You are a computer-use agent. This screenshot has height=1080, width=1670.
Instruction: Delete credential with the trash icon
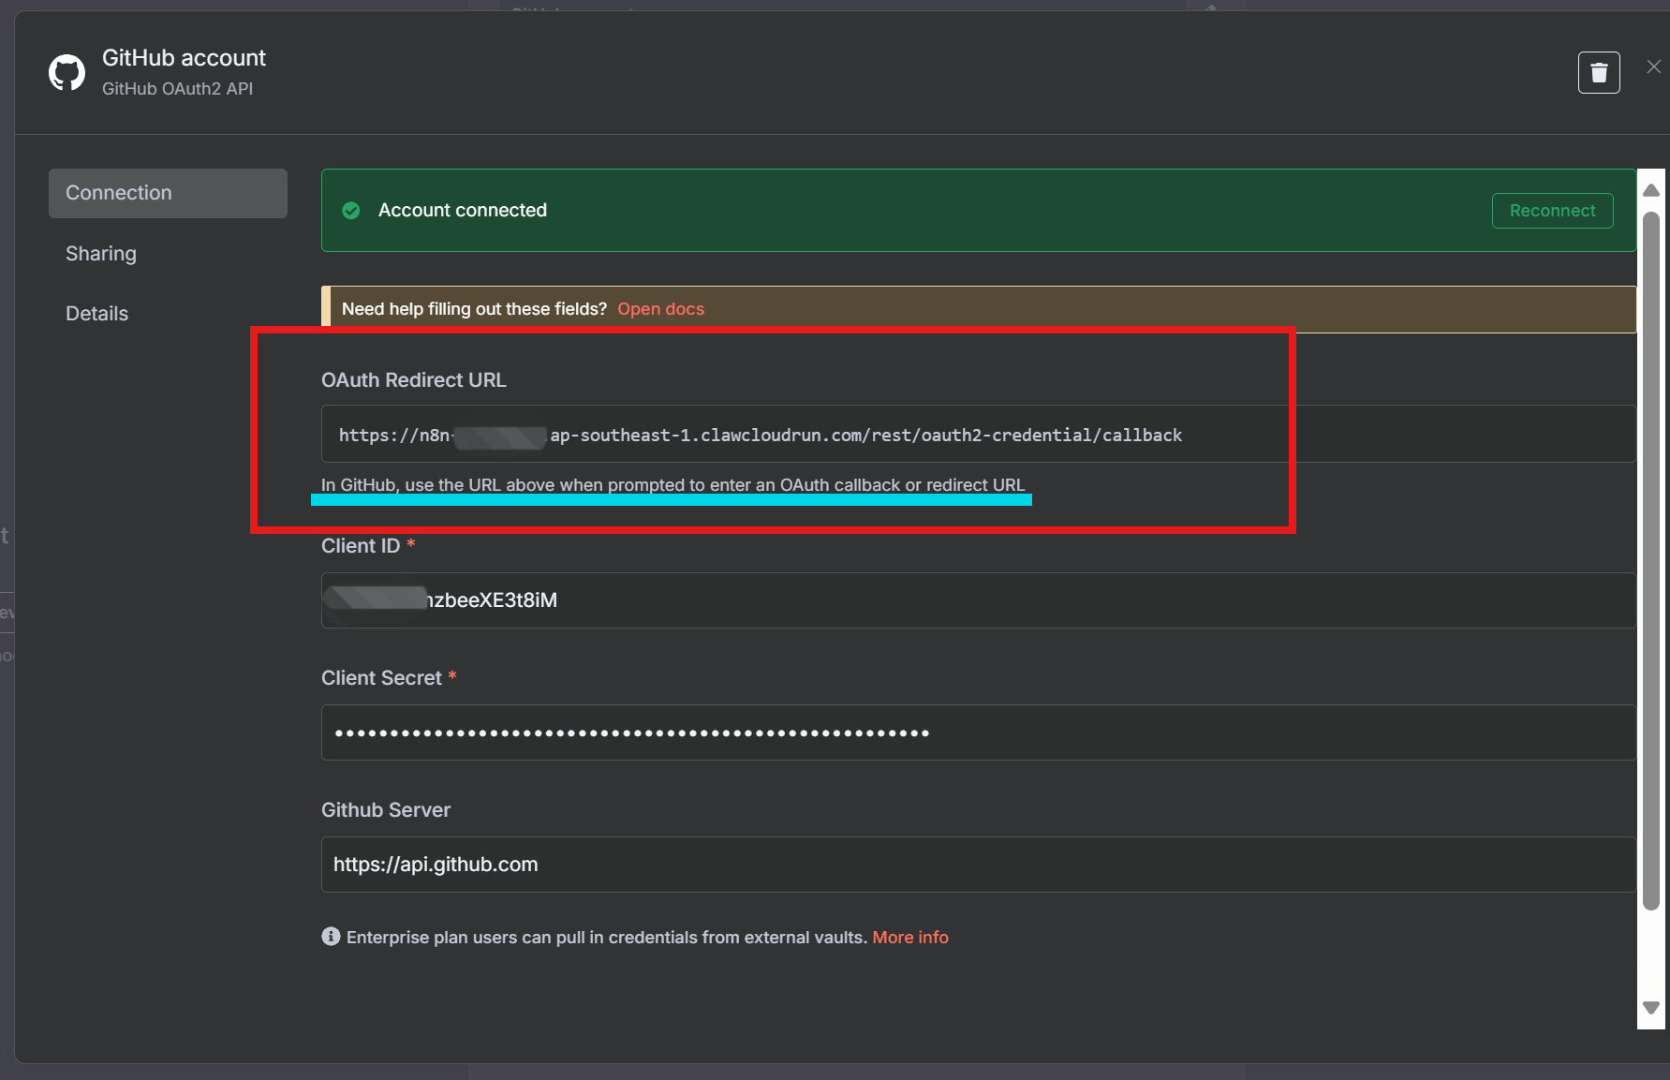point(1598,72)
